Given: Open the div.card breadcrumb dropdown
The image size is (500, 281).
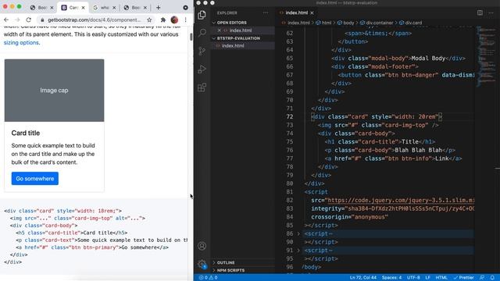Looking at the screenshot, I should (x=411, y=23).
